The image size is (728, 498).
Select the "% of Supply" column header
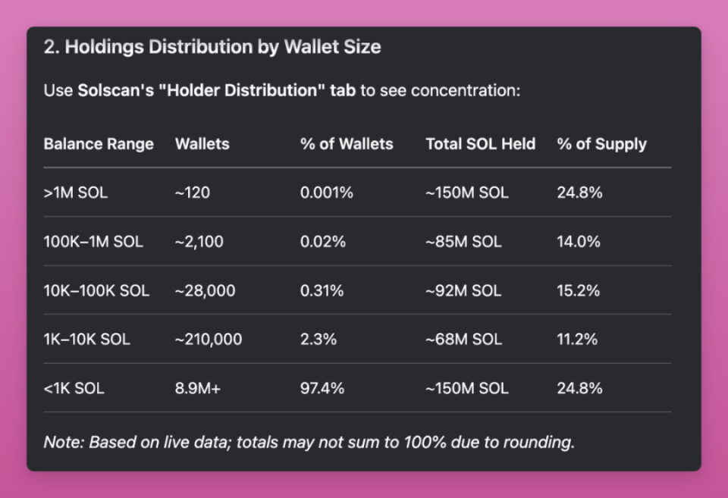tap(601, 144)
